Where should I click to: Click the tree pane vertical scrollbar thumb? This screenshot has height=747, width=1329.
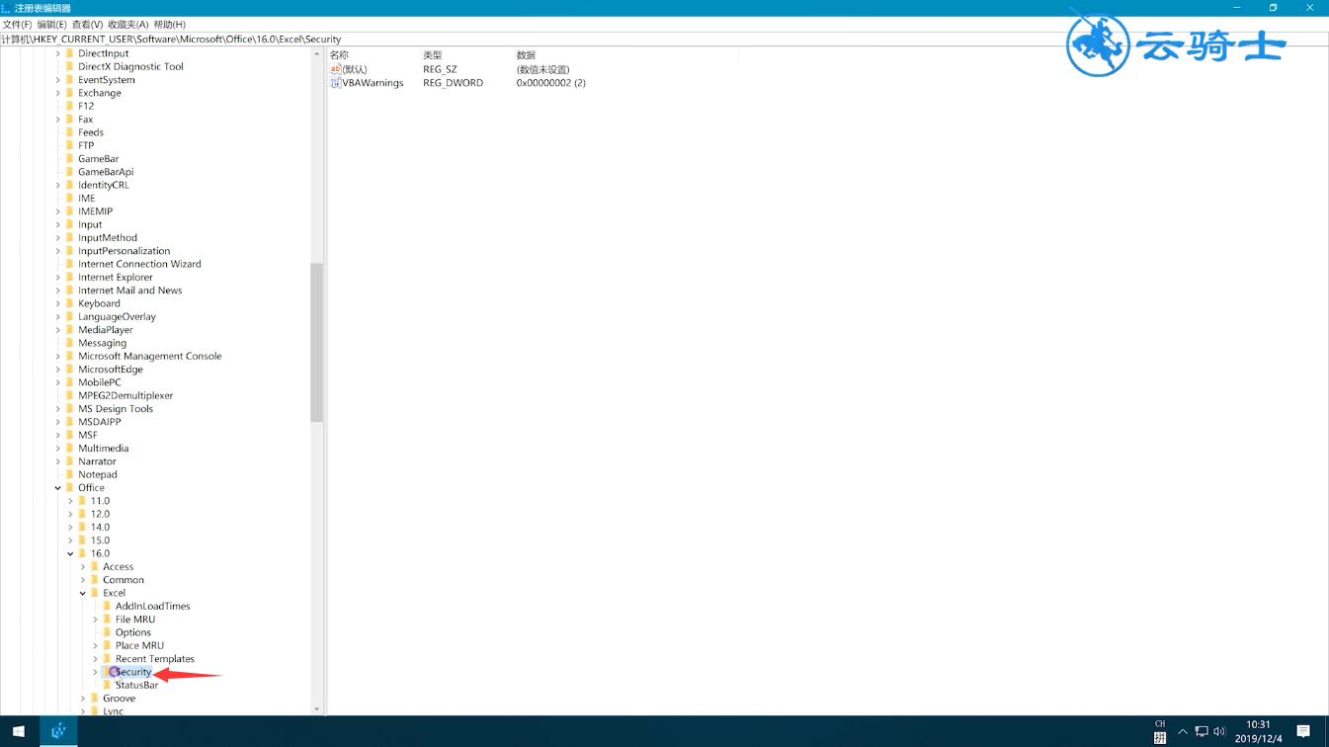click(316, 342)
